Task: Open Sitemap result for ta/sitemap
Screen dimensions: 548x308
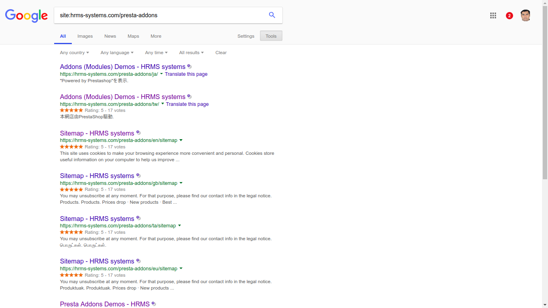Action: click(x=97, y=219)
